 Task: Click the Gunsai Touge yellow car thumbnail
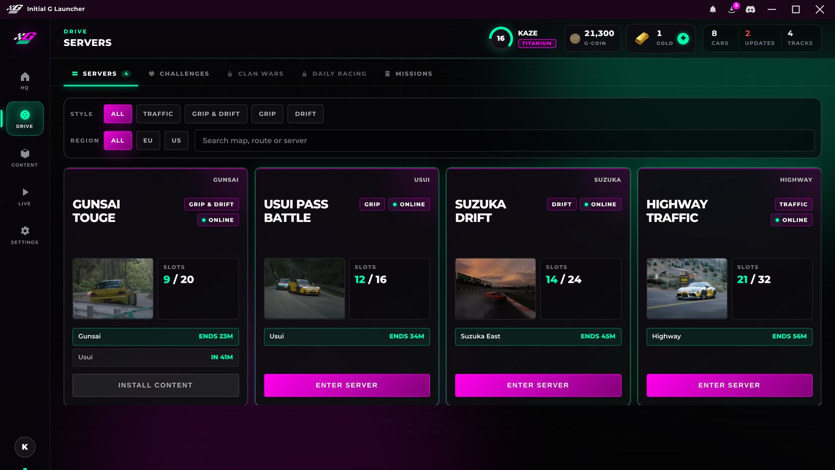point(113,288)
